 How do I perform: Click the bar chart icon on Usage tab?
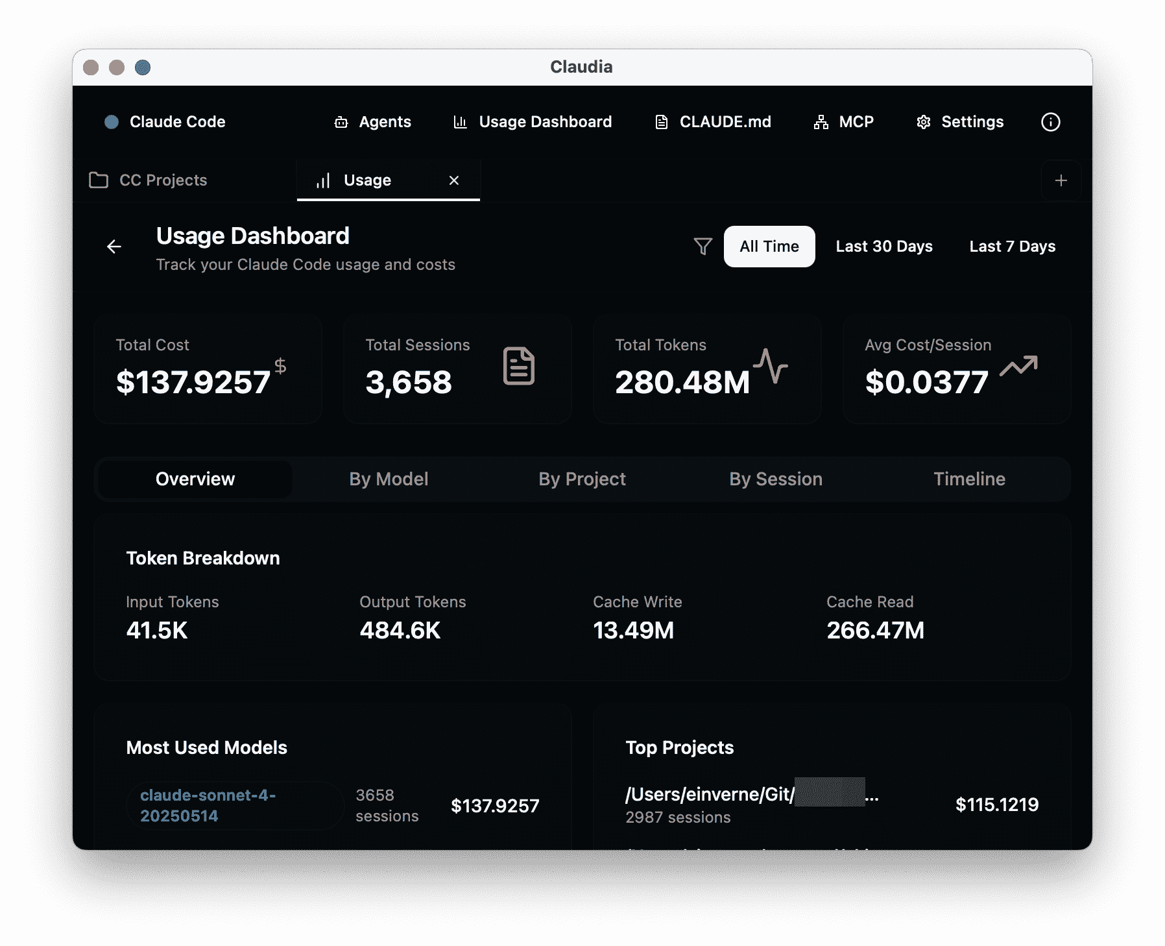coord(323,180)
